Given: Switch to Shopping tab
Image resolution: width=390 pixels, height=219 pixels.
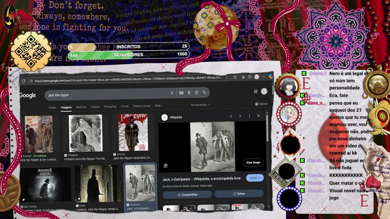Looking at the screenshot, I should 110,106.
